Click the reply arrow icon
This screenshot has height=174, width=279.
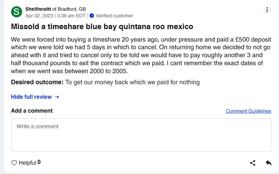[x=268, y=163]
